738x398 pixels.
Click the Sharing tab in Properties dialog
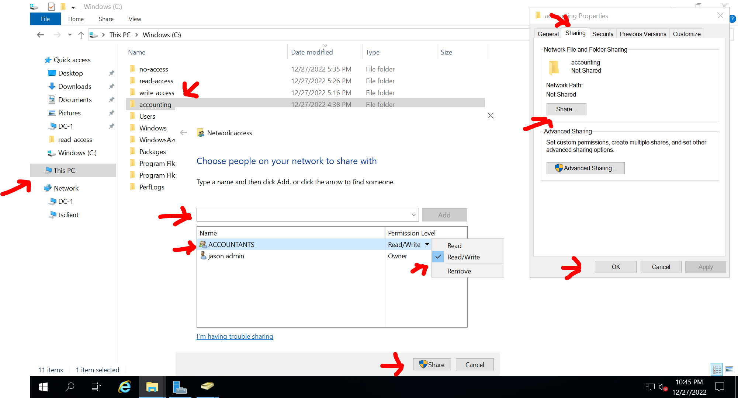coord(576,33)
